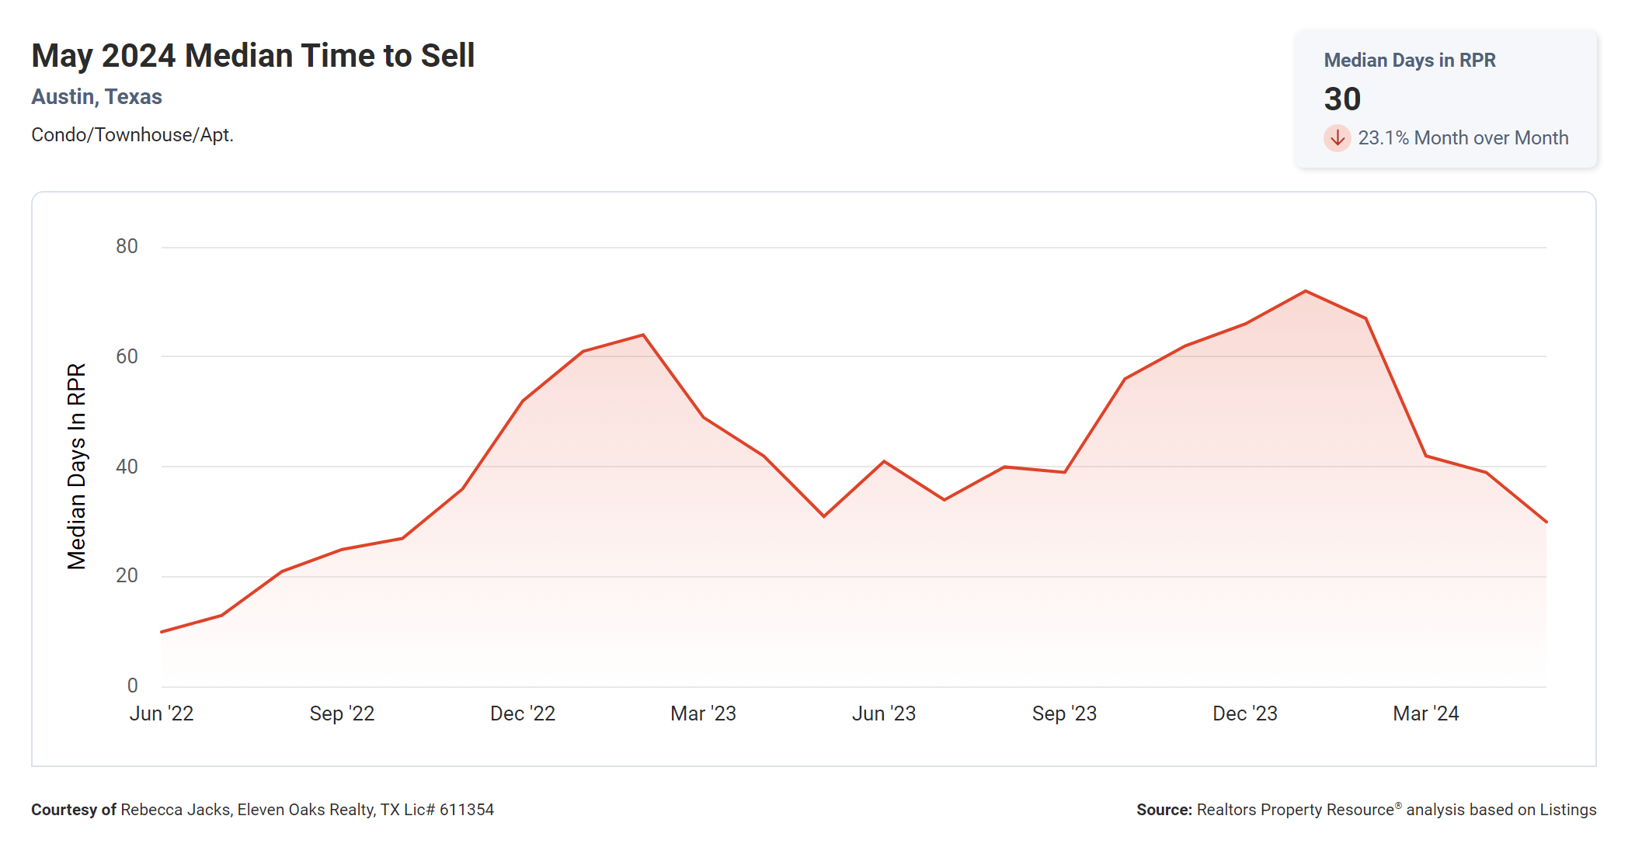Click the Mar '23 x-axis label

coord(703,713)
